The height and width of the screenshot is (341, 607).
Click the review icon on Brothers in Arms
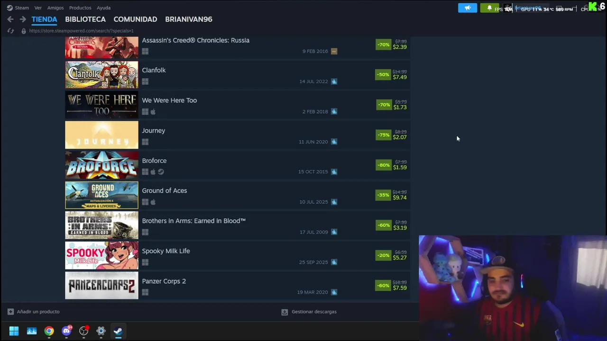tap(334, 232)
